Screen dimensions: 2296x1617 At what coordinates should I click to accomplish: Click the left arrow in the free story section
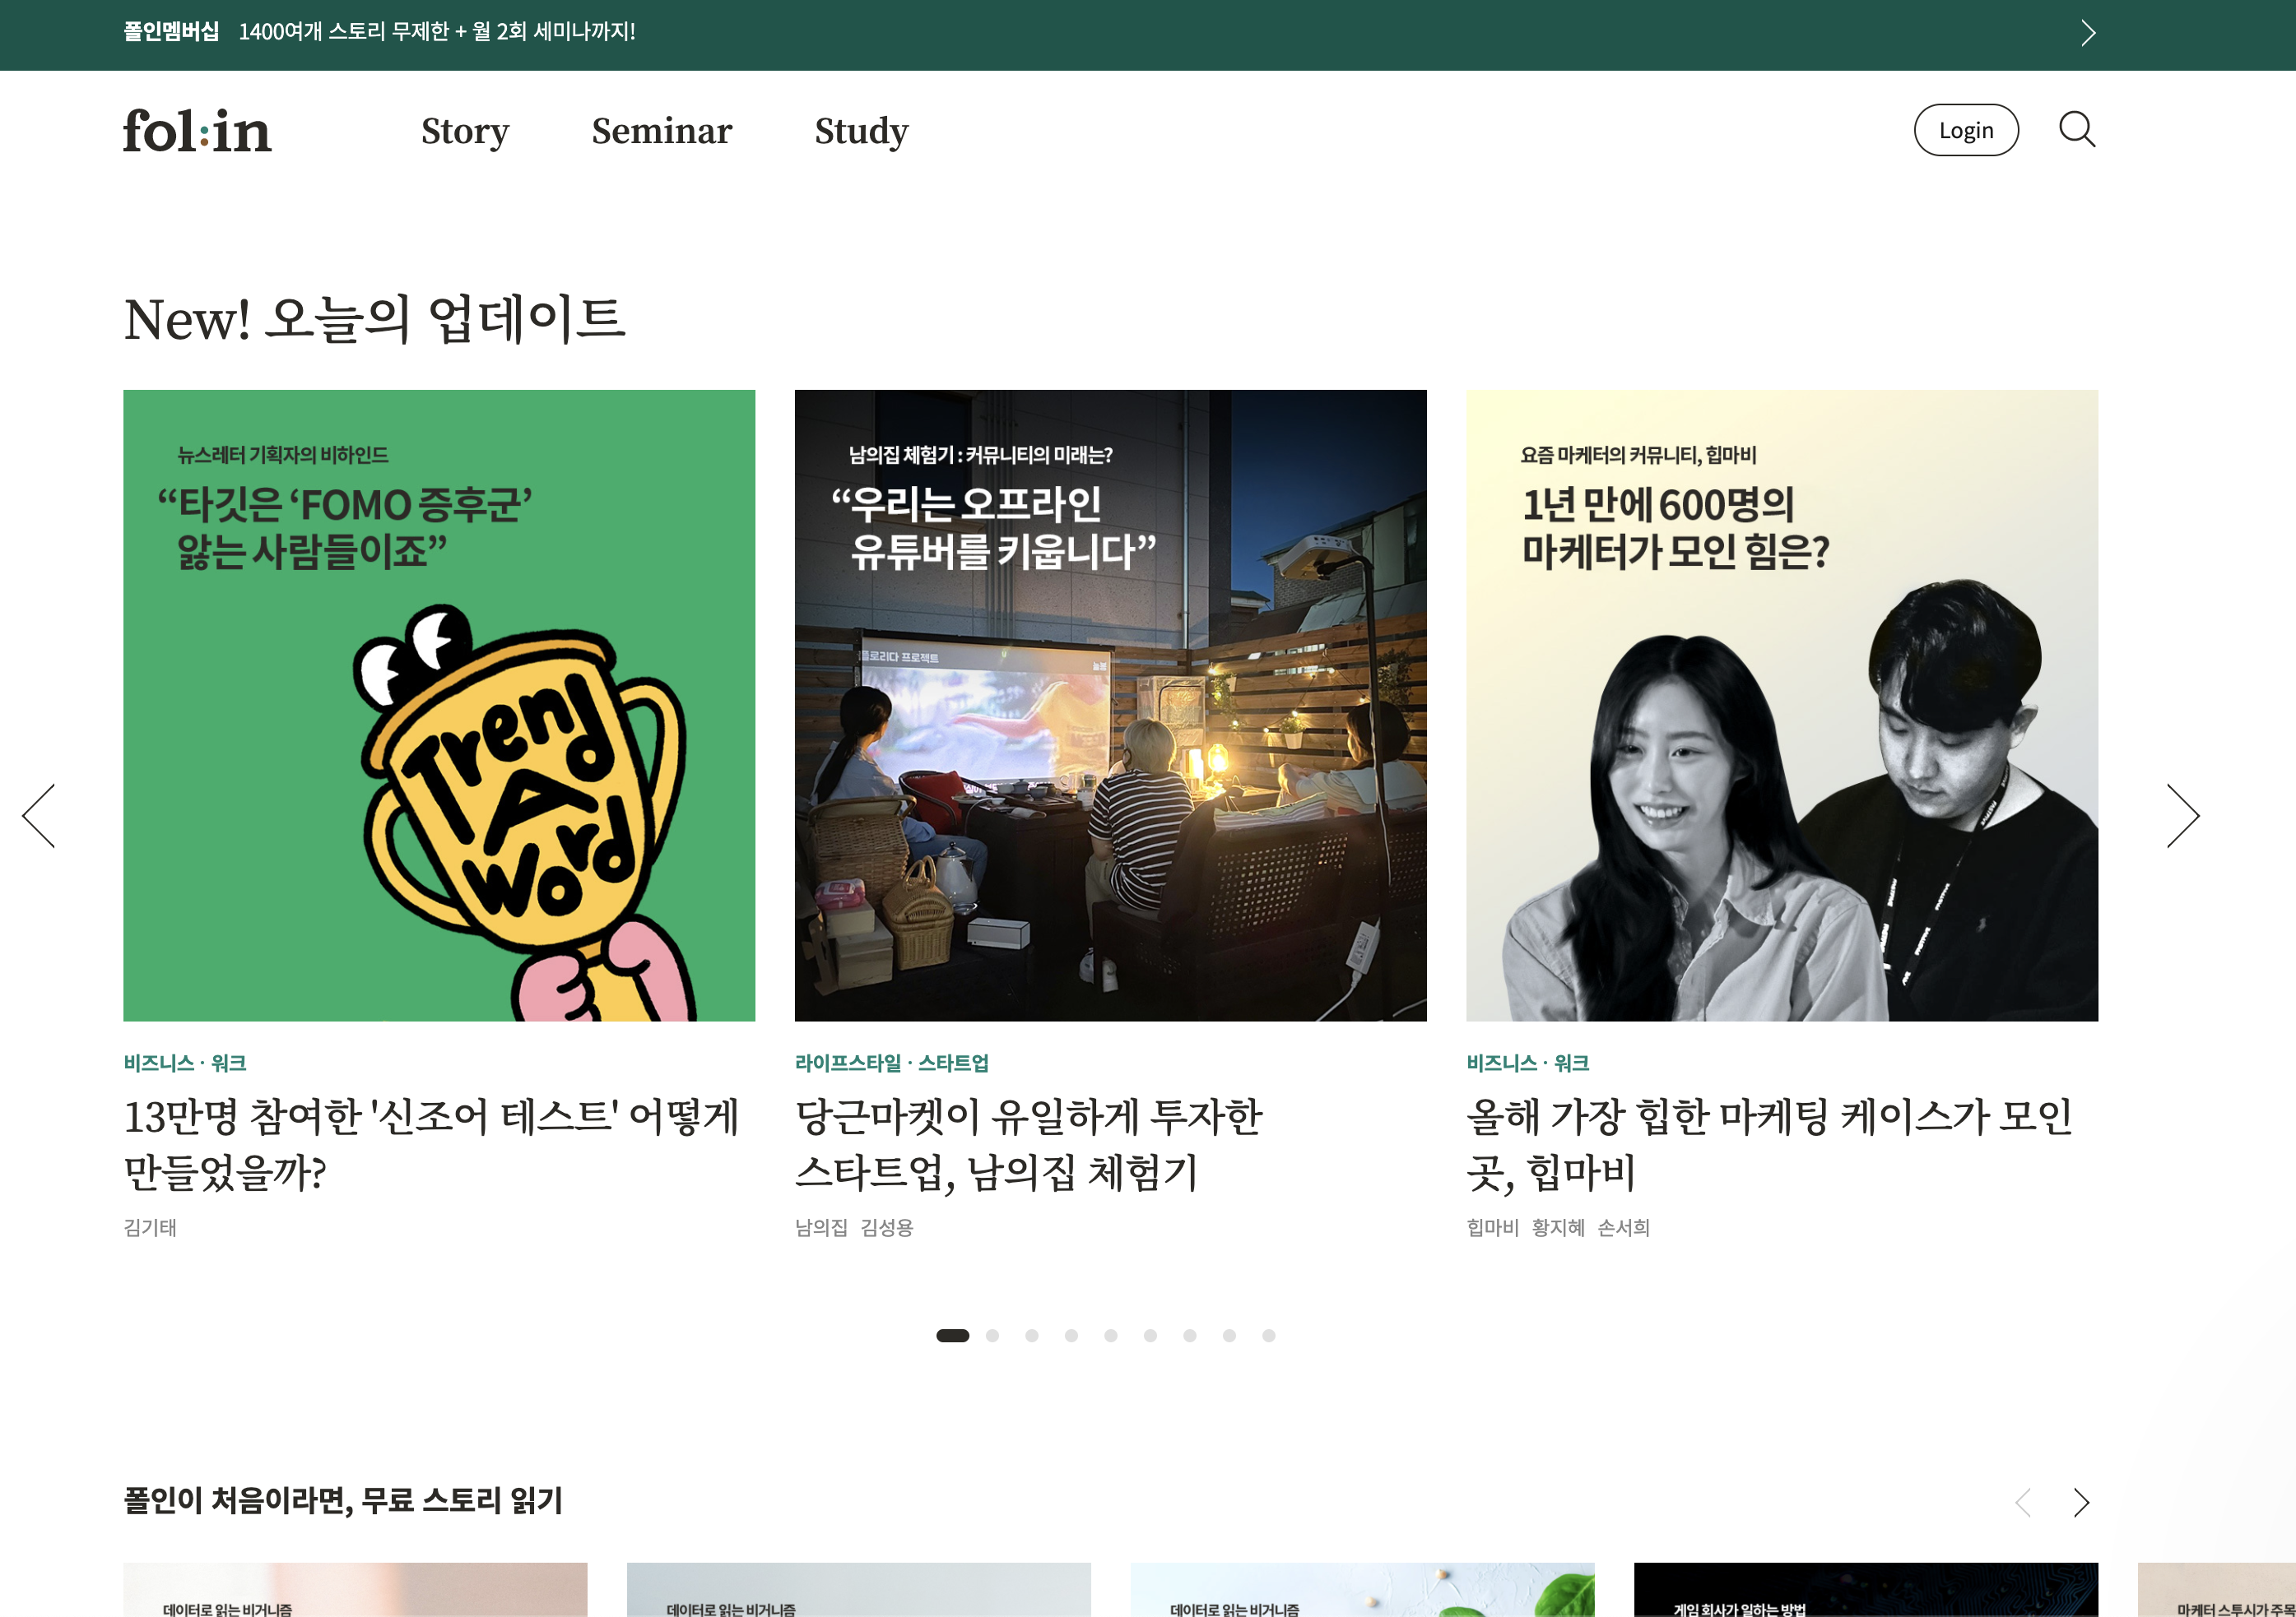click(2023, 1502)
